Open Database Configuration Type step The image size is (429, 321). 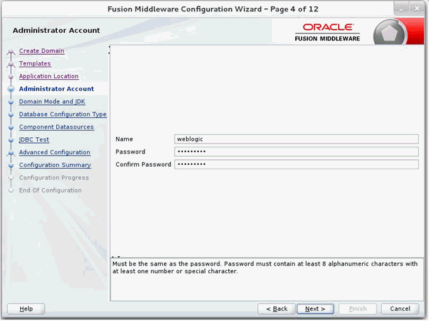click(62, 114)
